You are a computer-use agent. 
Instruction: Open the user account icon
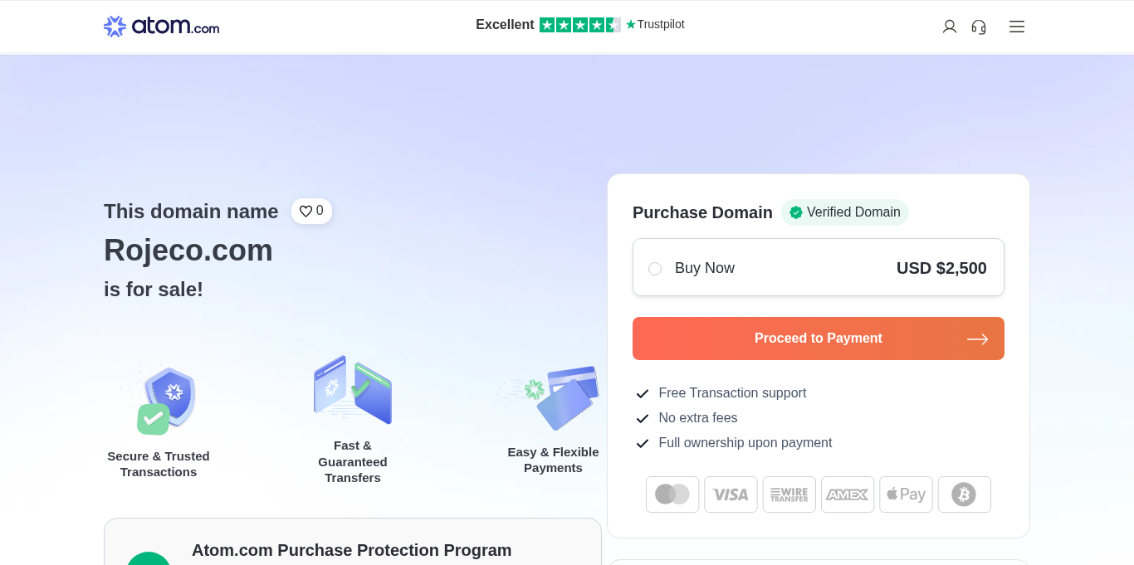tap(950, 27)
